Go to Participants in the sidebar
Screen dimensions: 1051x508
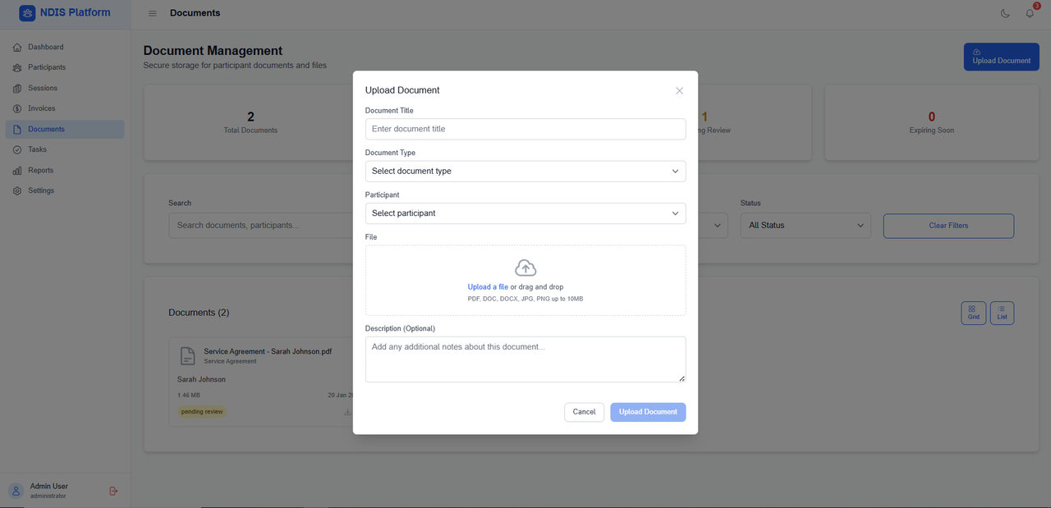tap(65, 67)
